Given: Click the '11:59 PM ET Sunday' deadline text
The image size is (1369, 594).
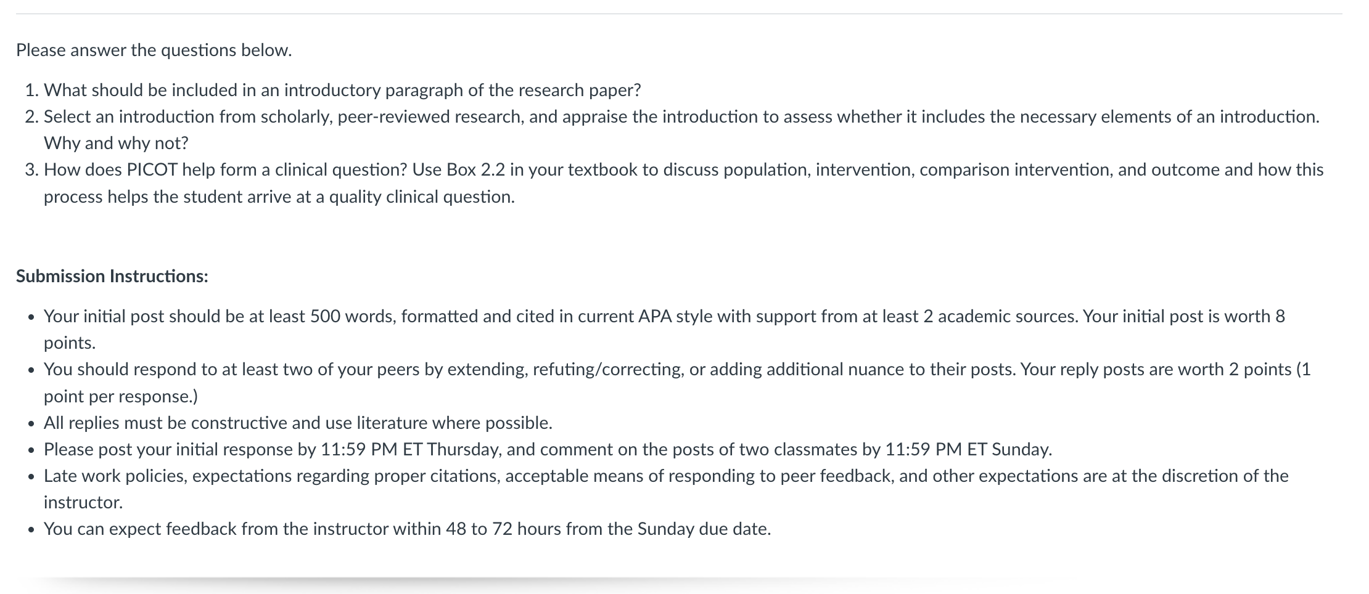Looking at the screenshot, I should pos(968,449).
